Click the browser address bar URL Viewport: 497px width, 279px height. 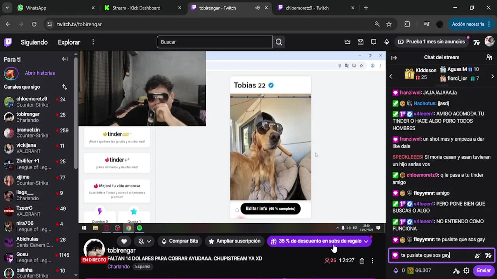click(79, 24)
